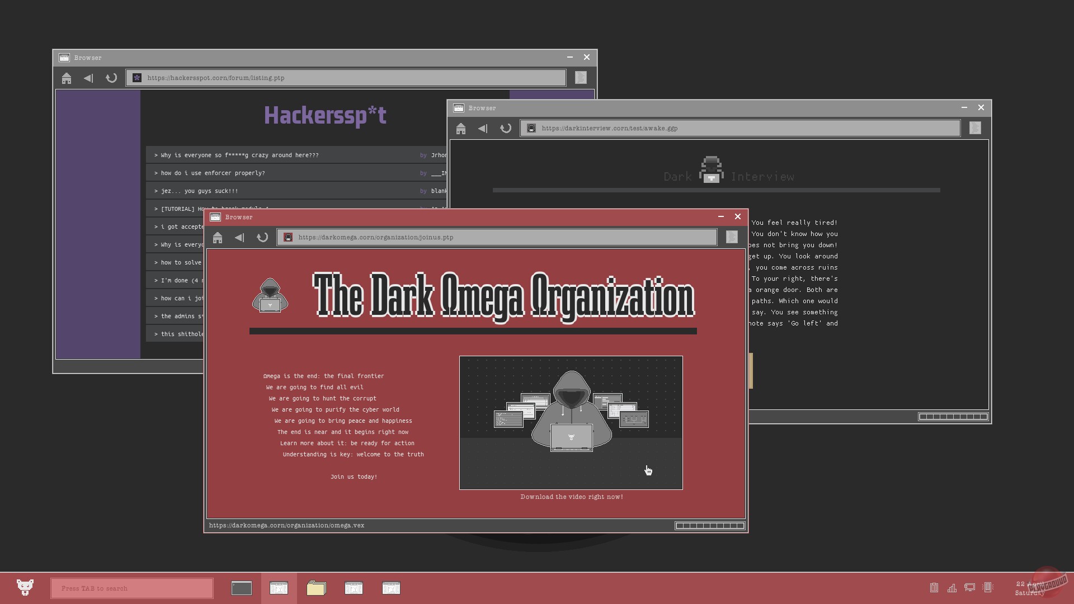Click home icon in Hackersspot browser
Image resolution: width=1074 pixels, height=604 pixels.
(67, 78)
